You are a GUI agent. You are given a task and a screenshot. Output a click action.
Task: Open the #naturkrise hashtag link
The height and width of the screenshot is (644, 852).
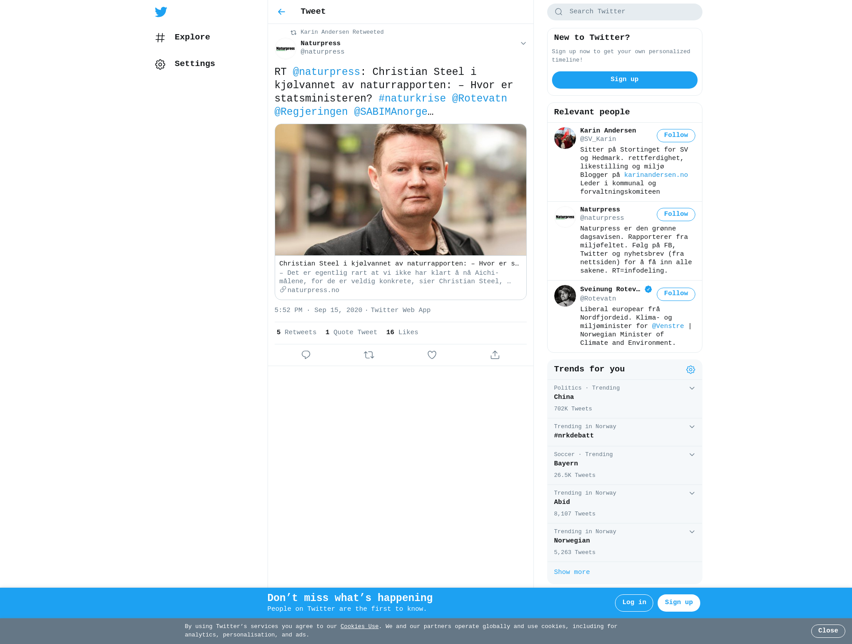(412, 98)
